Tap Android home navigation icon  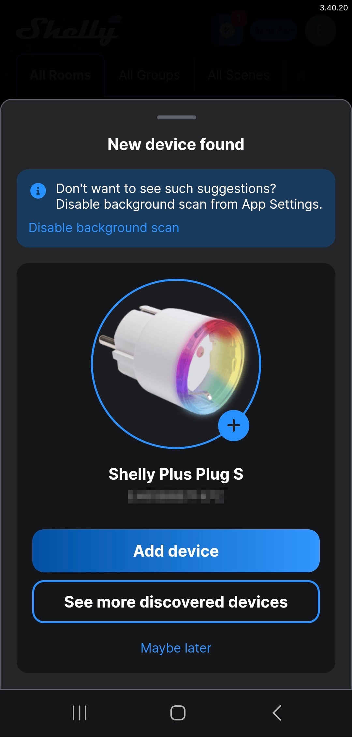178,713
